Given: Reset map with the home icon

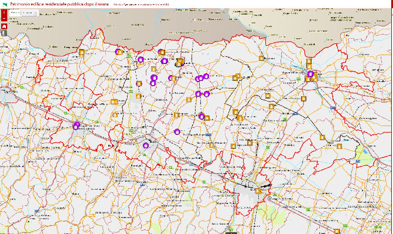Looking at the screenshot, I should click(x=4, y=26).
